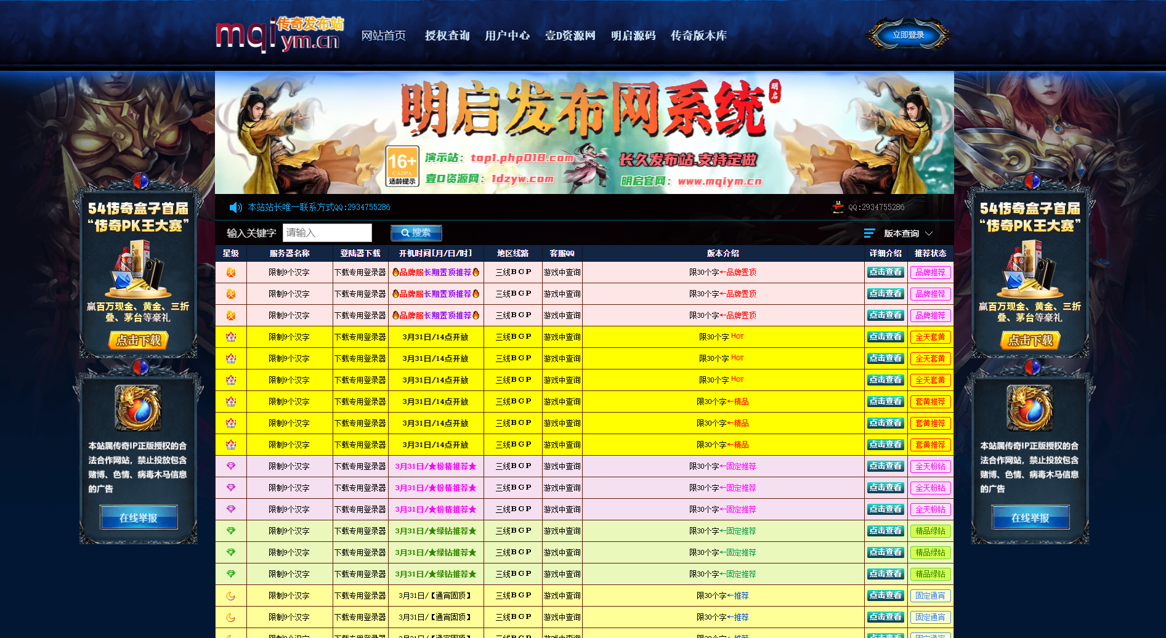Open the 授权查询 menu item

tap(447, 36)
